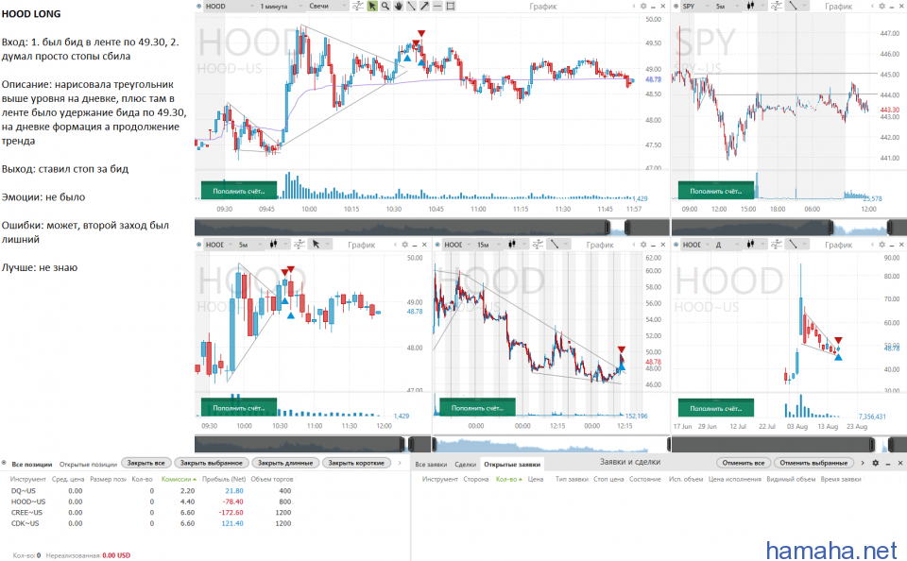Click right chevron in orders and trades panel
907x561 pixels.
click(863, 463)
